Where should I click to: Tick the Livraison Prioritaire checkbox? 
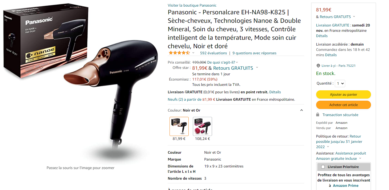point(323,167)
